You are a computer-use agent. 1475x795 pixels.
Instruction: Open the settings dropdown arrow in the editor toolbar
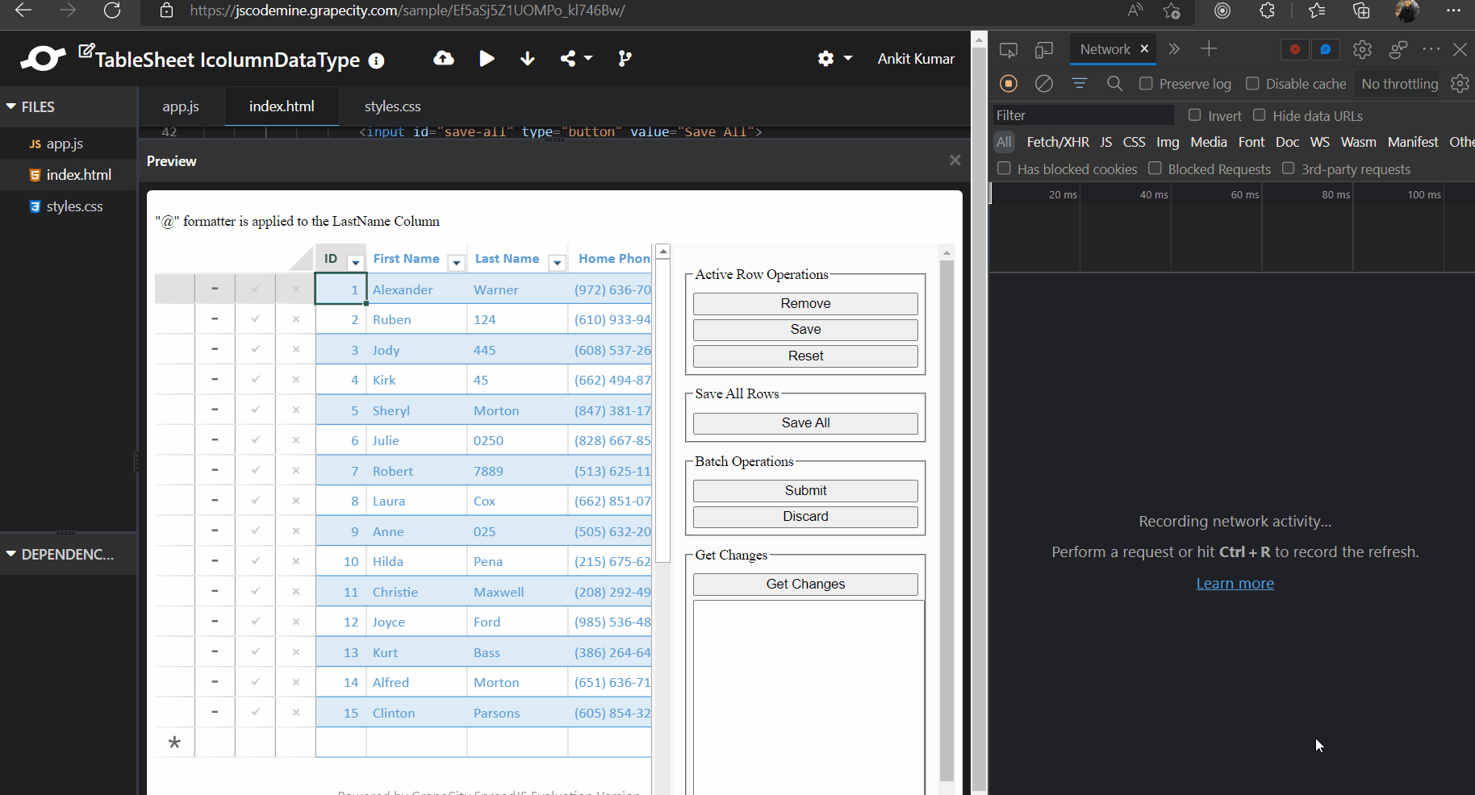point(848,58)
